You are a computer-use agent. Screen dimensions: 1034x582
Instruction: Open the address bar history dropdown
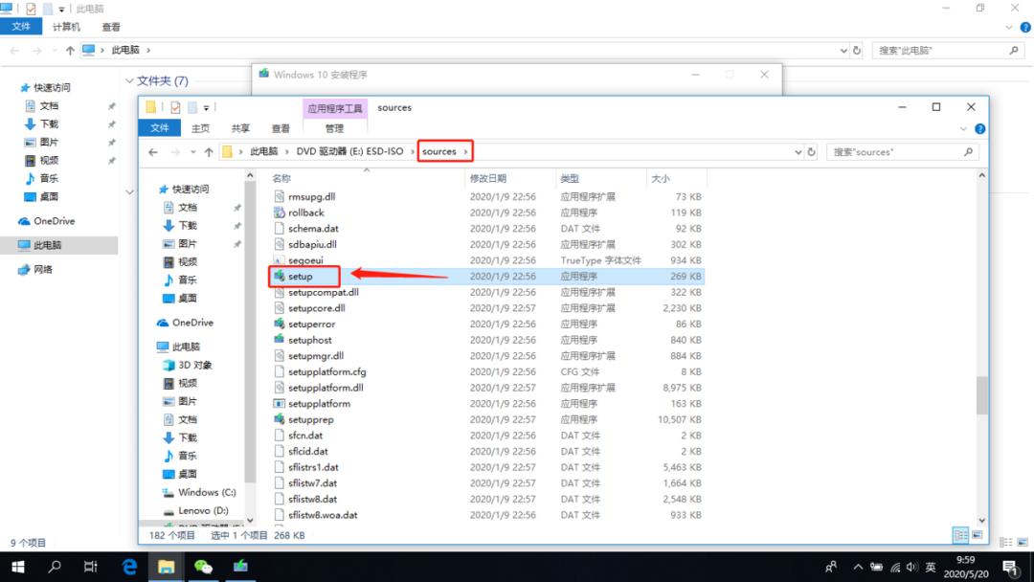(797, 150)
